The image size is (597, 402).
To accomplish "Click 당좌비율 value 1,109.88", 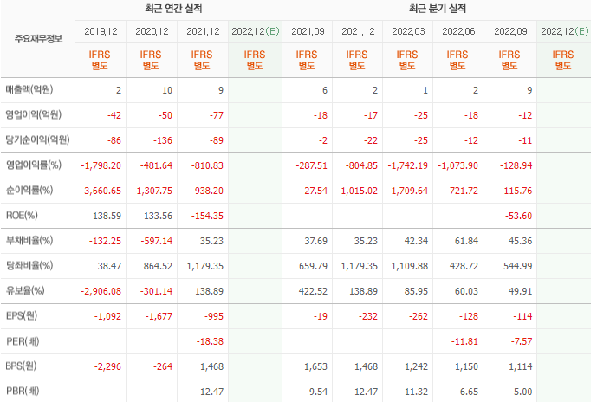I will pos(410,267).
